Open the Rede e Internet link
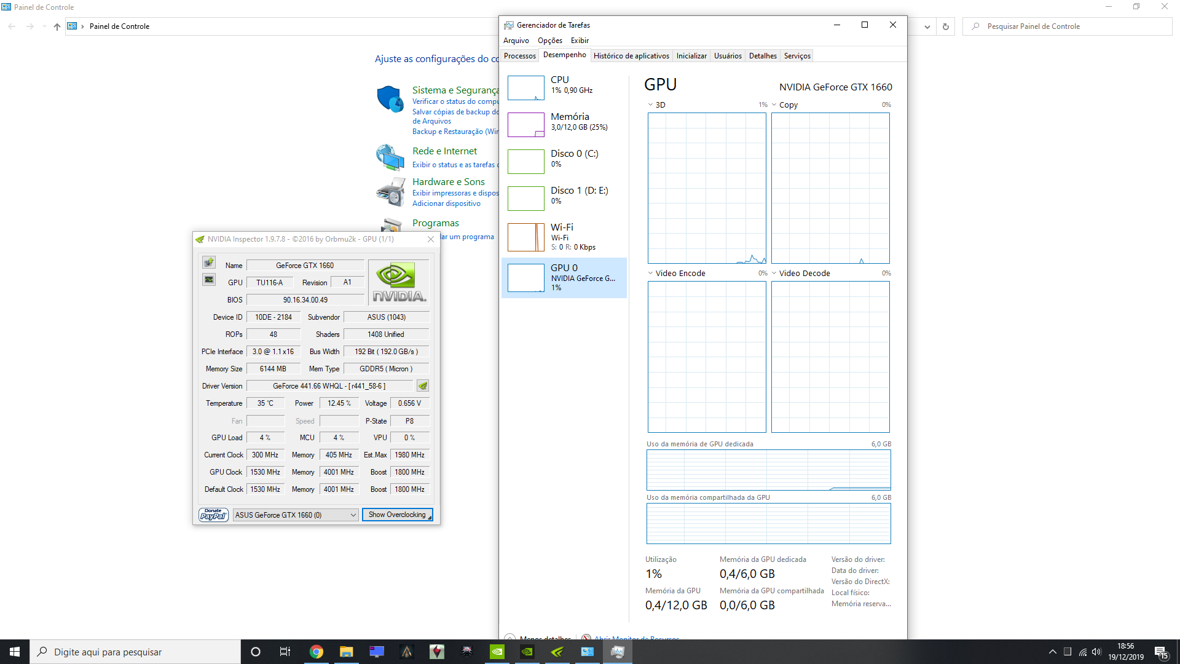Image resolution: width=1180 pixels, height=664 pixels. pos(444,151)
